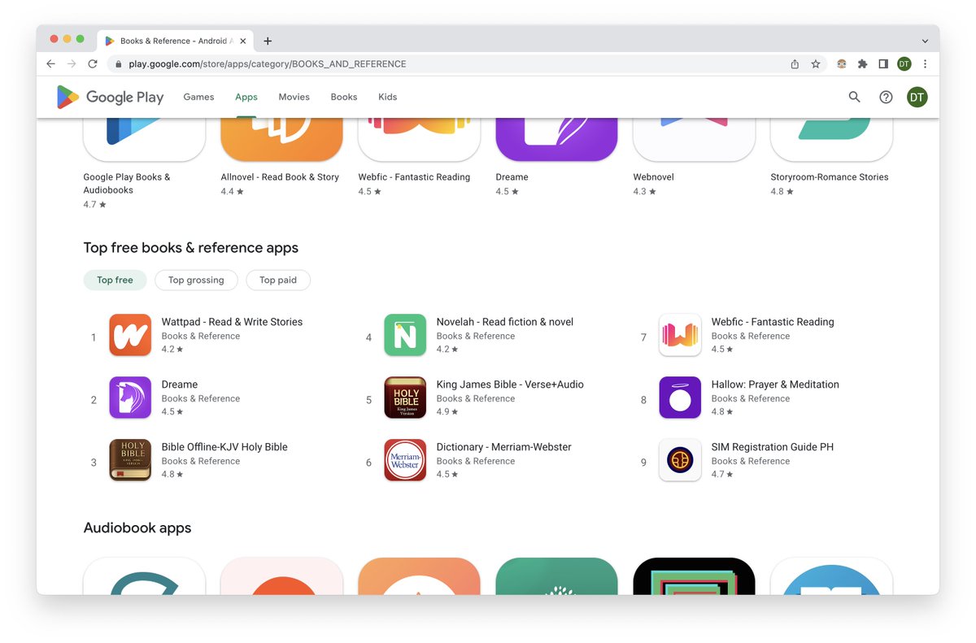Open the Merriam-Webster dictionary icon

tap(405, 460)
